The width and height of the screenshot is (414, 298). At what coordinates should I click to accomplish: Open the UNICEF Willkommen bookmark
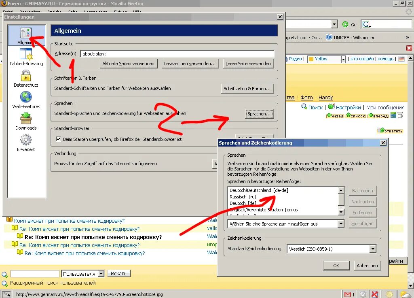point(351,38)
